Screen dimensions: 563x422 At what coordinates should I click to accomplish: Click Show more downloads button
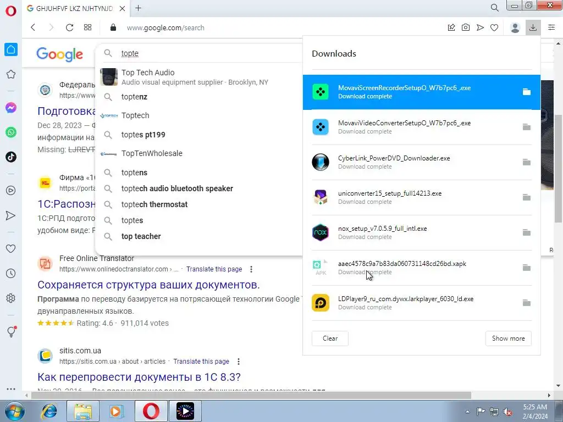(x=508, y=338)
